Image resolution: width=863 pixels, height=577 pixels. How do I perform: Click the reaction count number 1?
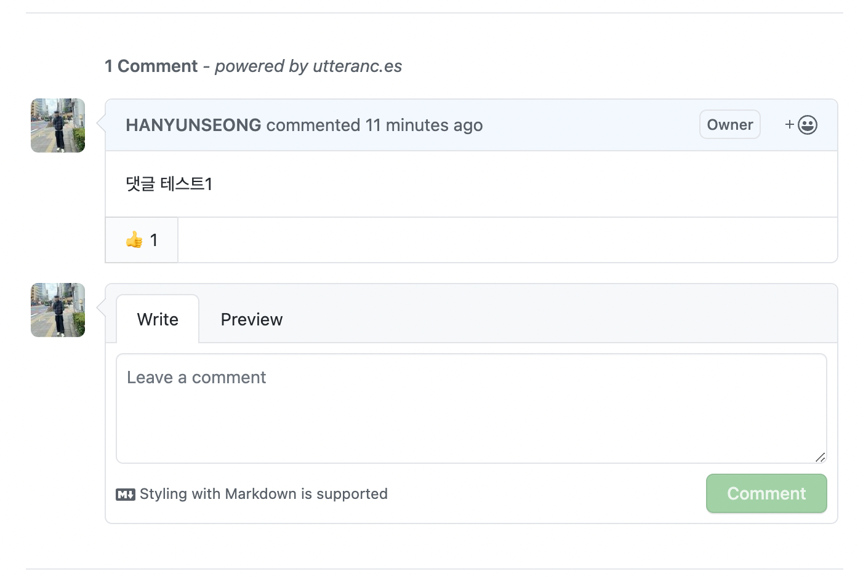point(154,240)
